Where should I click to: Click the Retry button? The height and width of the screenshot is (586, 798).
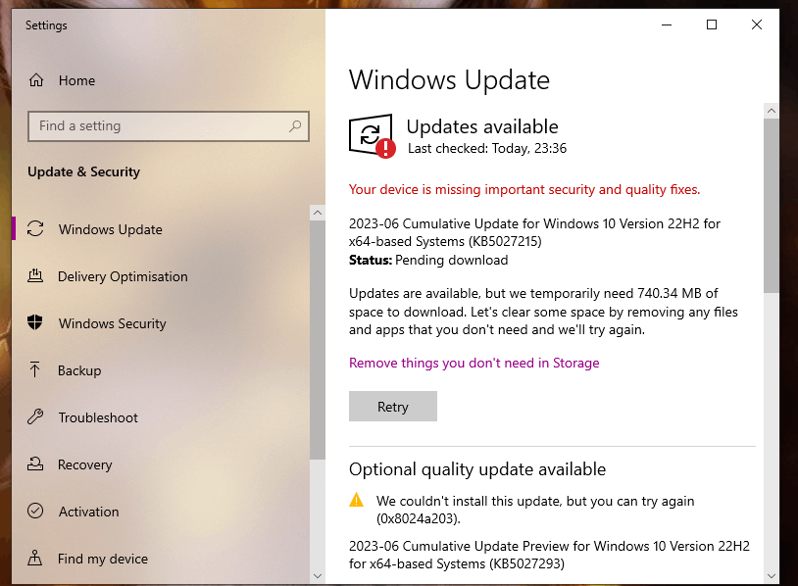click(393, 407)
